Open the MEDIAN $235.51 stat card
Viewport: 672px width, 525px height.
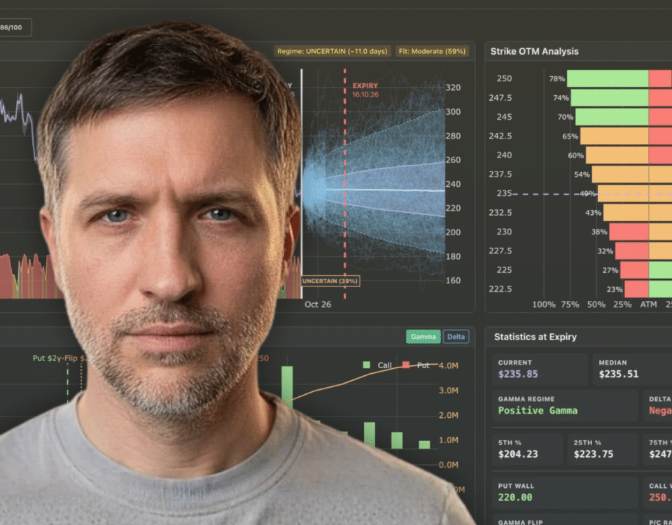click(632, 369)
